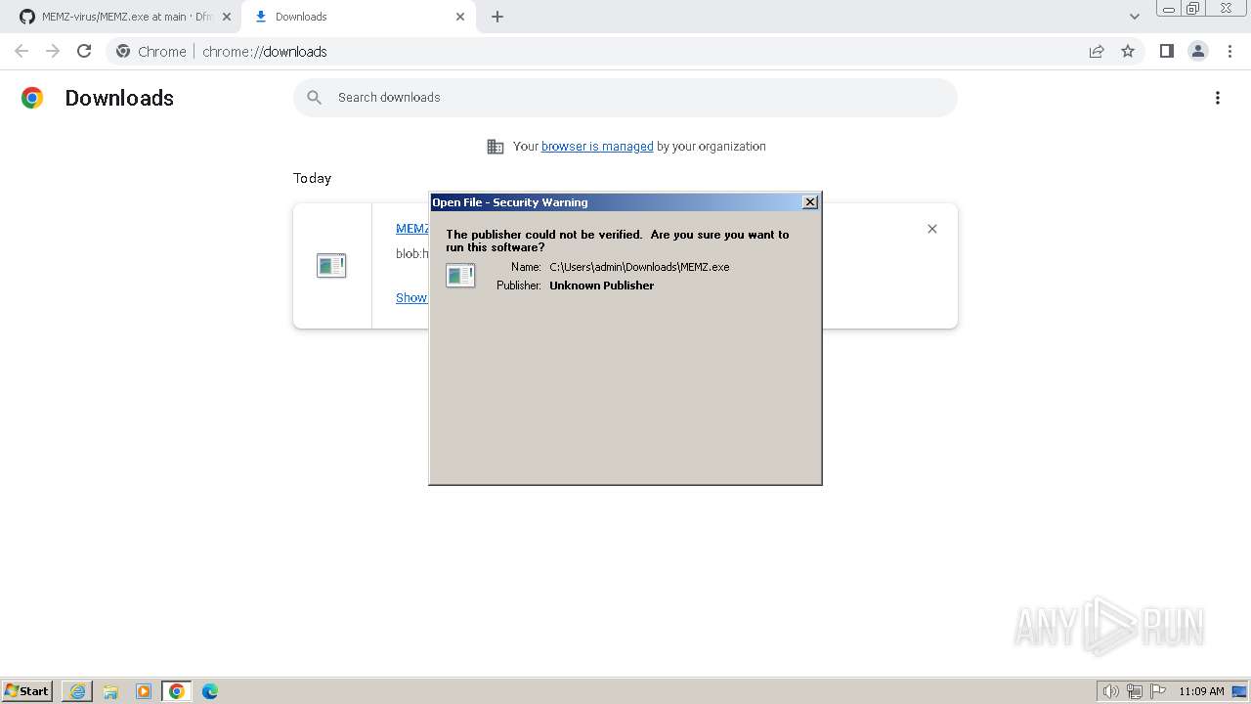This screenshot has height=704, width=1251.
Task: Click the search magnifier icon in downloads
Action: pos(314,97)
